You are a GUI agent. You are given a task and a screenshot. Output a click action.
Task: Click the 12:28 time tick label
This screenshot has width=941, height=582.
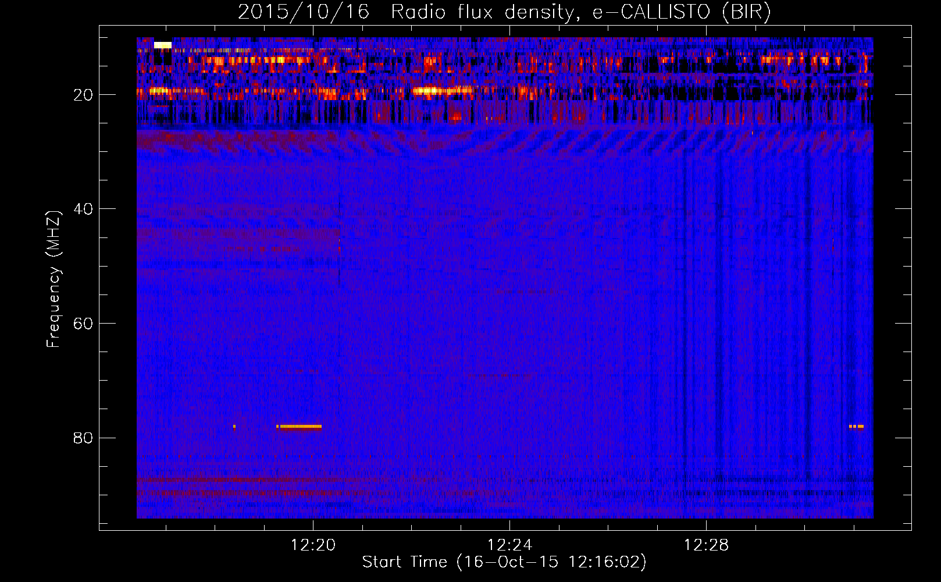click(706, 545)
